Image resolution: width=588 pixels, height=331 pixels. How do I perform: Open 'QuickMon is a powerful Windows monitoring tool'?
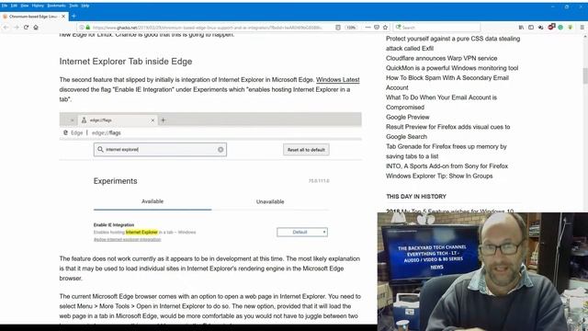[452, 68]
